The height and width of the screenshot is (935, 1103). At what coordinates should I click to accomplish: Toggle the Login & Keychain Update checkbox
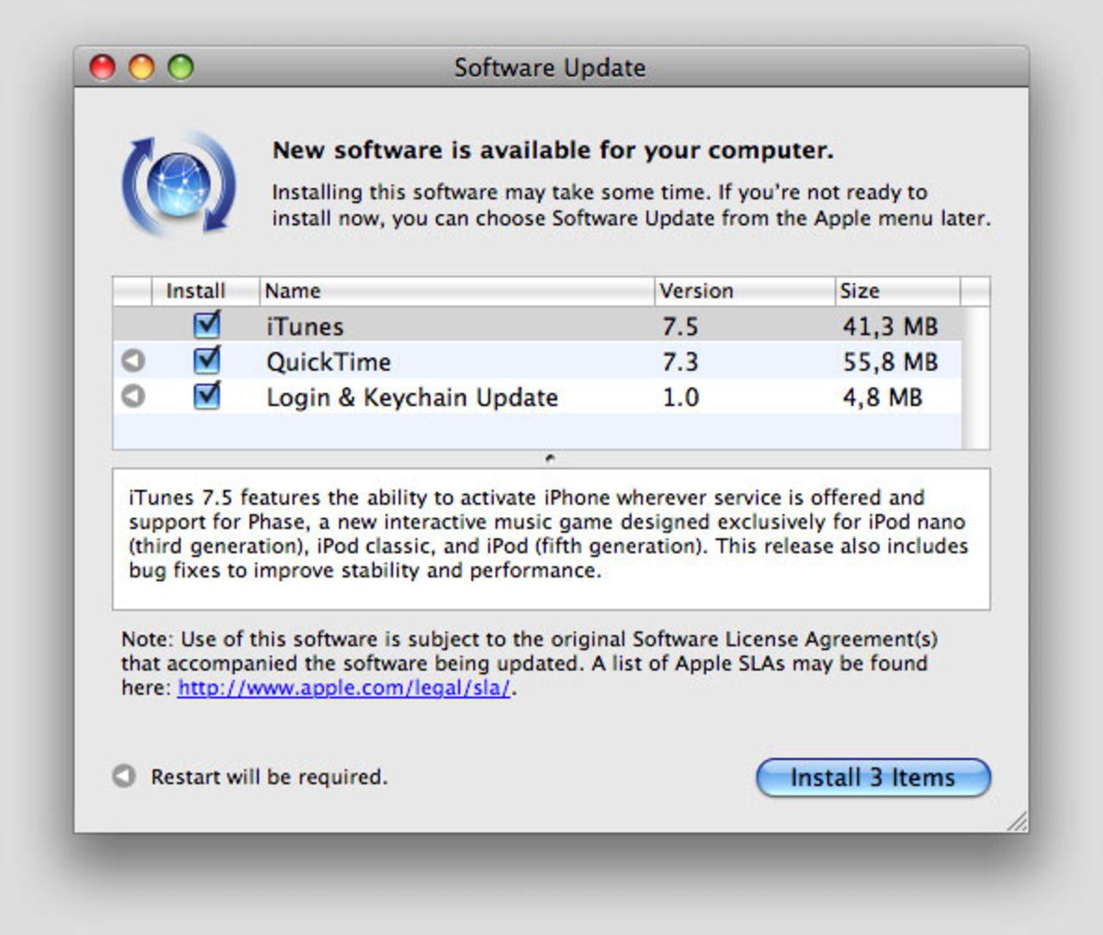point(205,396)
